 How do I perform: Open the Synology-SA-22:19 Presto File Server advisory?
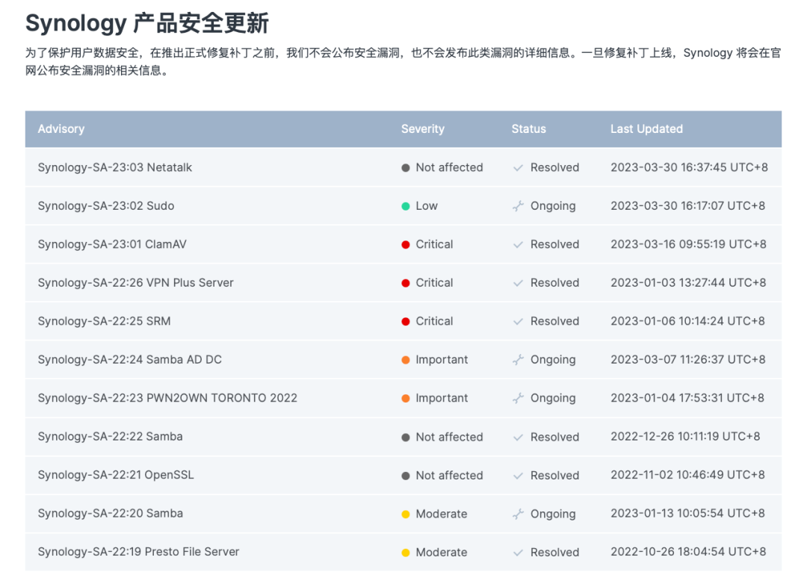(x=138, y=552)
